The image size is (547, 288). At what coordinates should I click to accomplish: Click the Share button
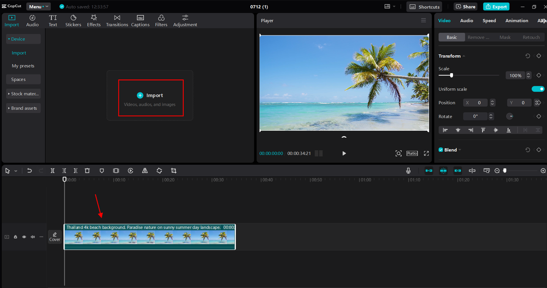pos(466,6)
